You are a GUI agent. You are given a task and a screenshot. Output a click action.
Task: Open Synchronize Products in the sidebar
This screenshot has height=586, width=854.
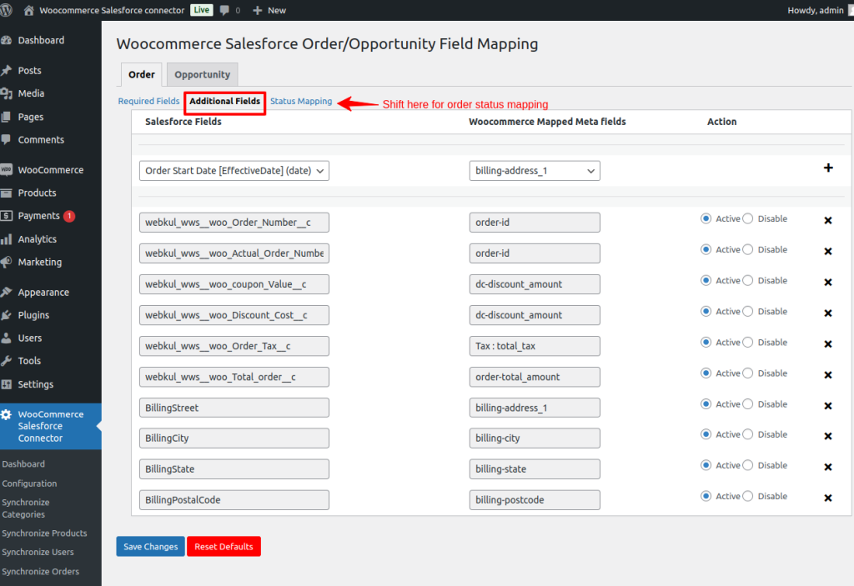(44, 533)
